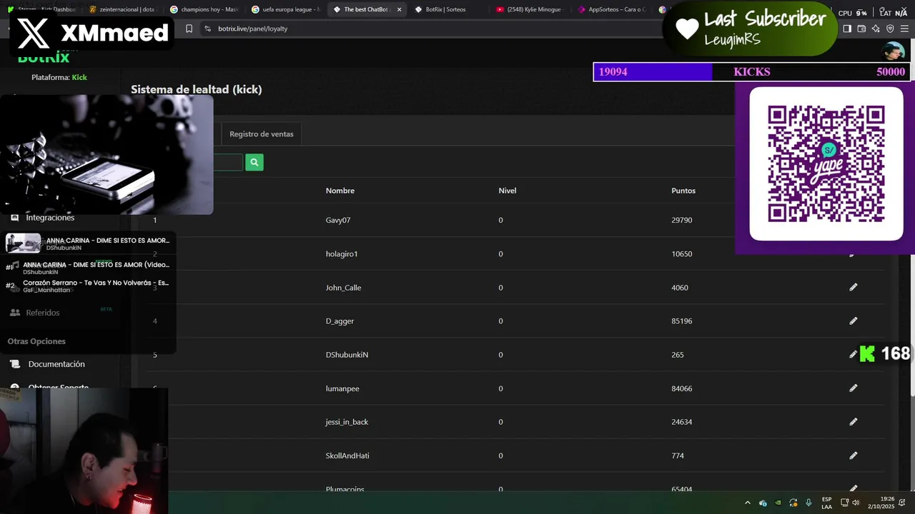Switch to the BotRix | Sorteos browser tab

tap(447, 9)
